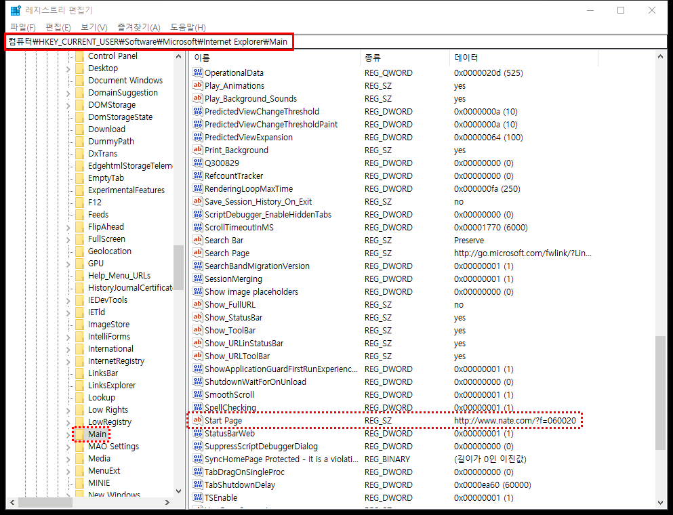Select the ShutdownWaitForOnUnload value name
Screen dimensions: 673x515
click(256, 382)
